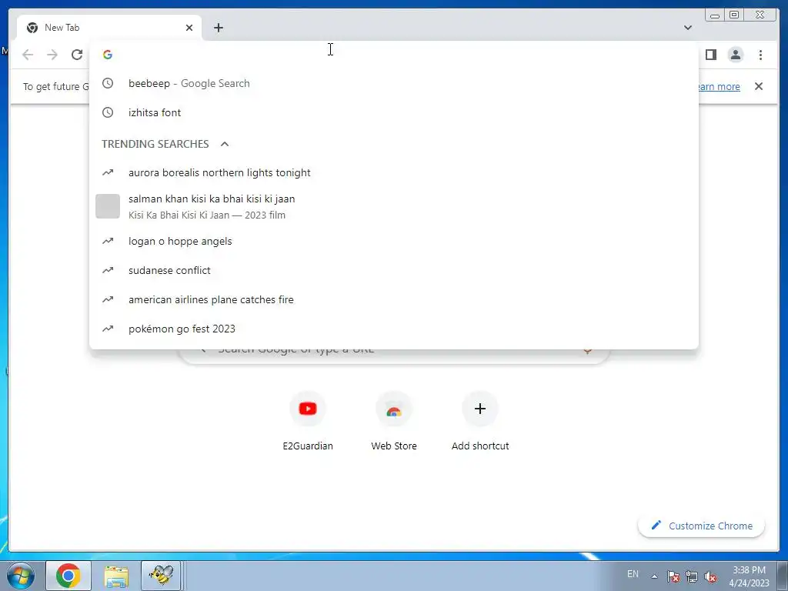788x591 pixels.
Task: Click the Customize Chrome button
Action: pos(702,526)
